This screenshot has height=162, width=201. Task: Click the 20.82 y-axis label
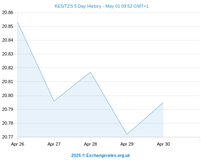click(8, 68)
